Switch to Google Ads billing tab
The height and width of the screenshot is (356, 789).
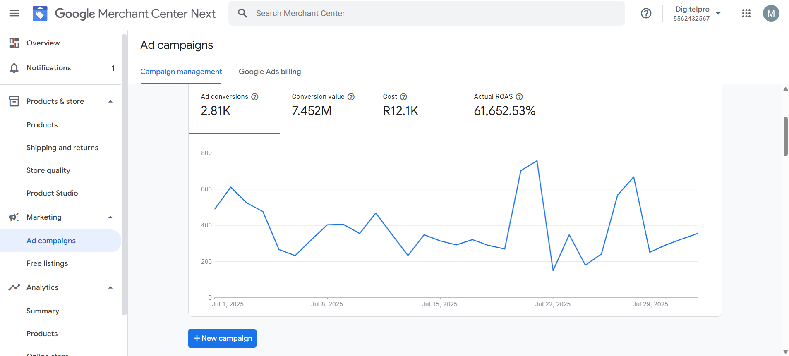coord(270,72)
